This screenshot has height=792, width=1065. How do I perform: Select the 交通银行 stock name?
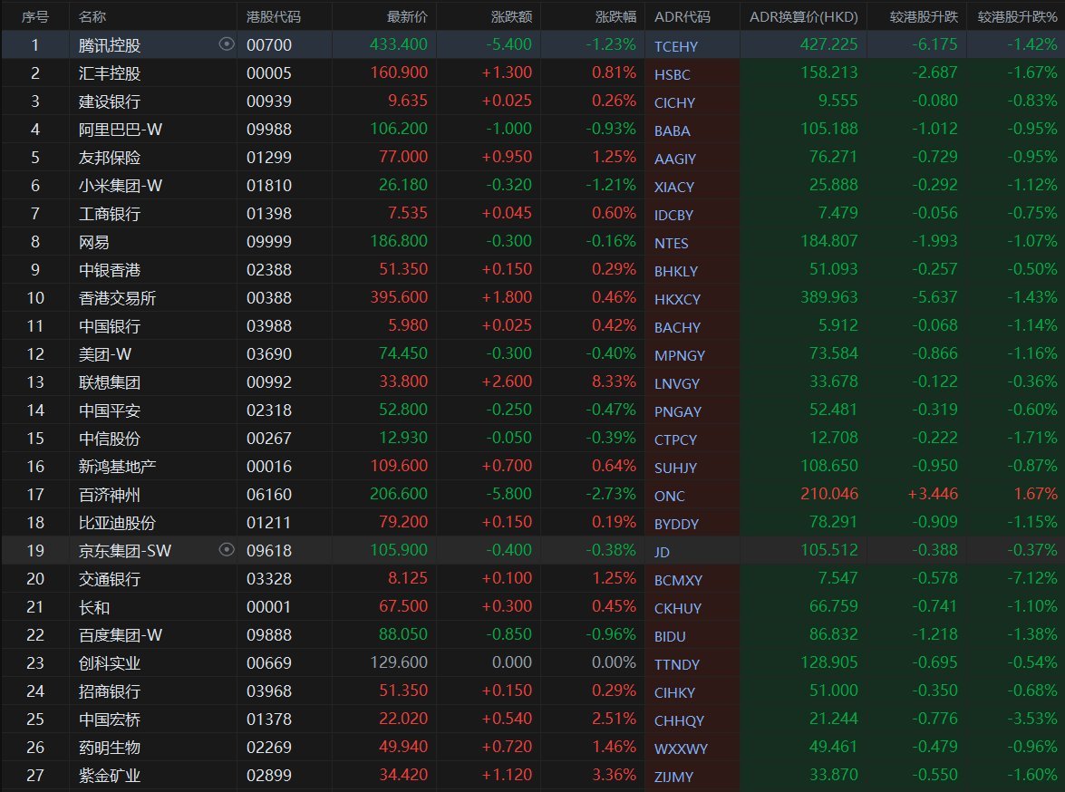tap(110, 579)
